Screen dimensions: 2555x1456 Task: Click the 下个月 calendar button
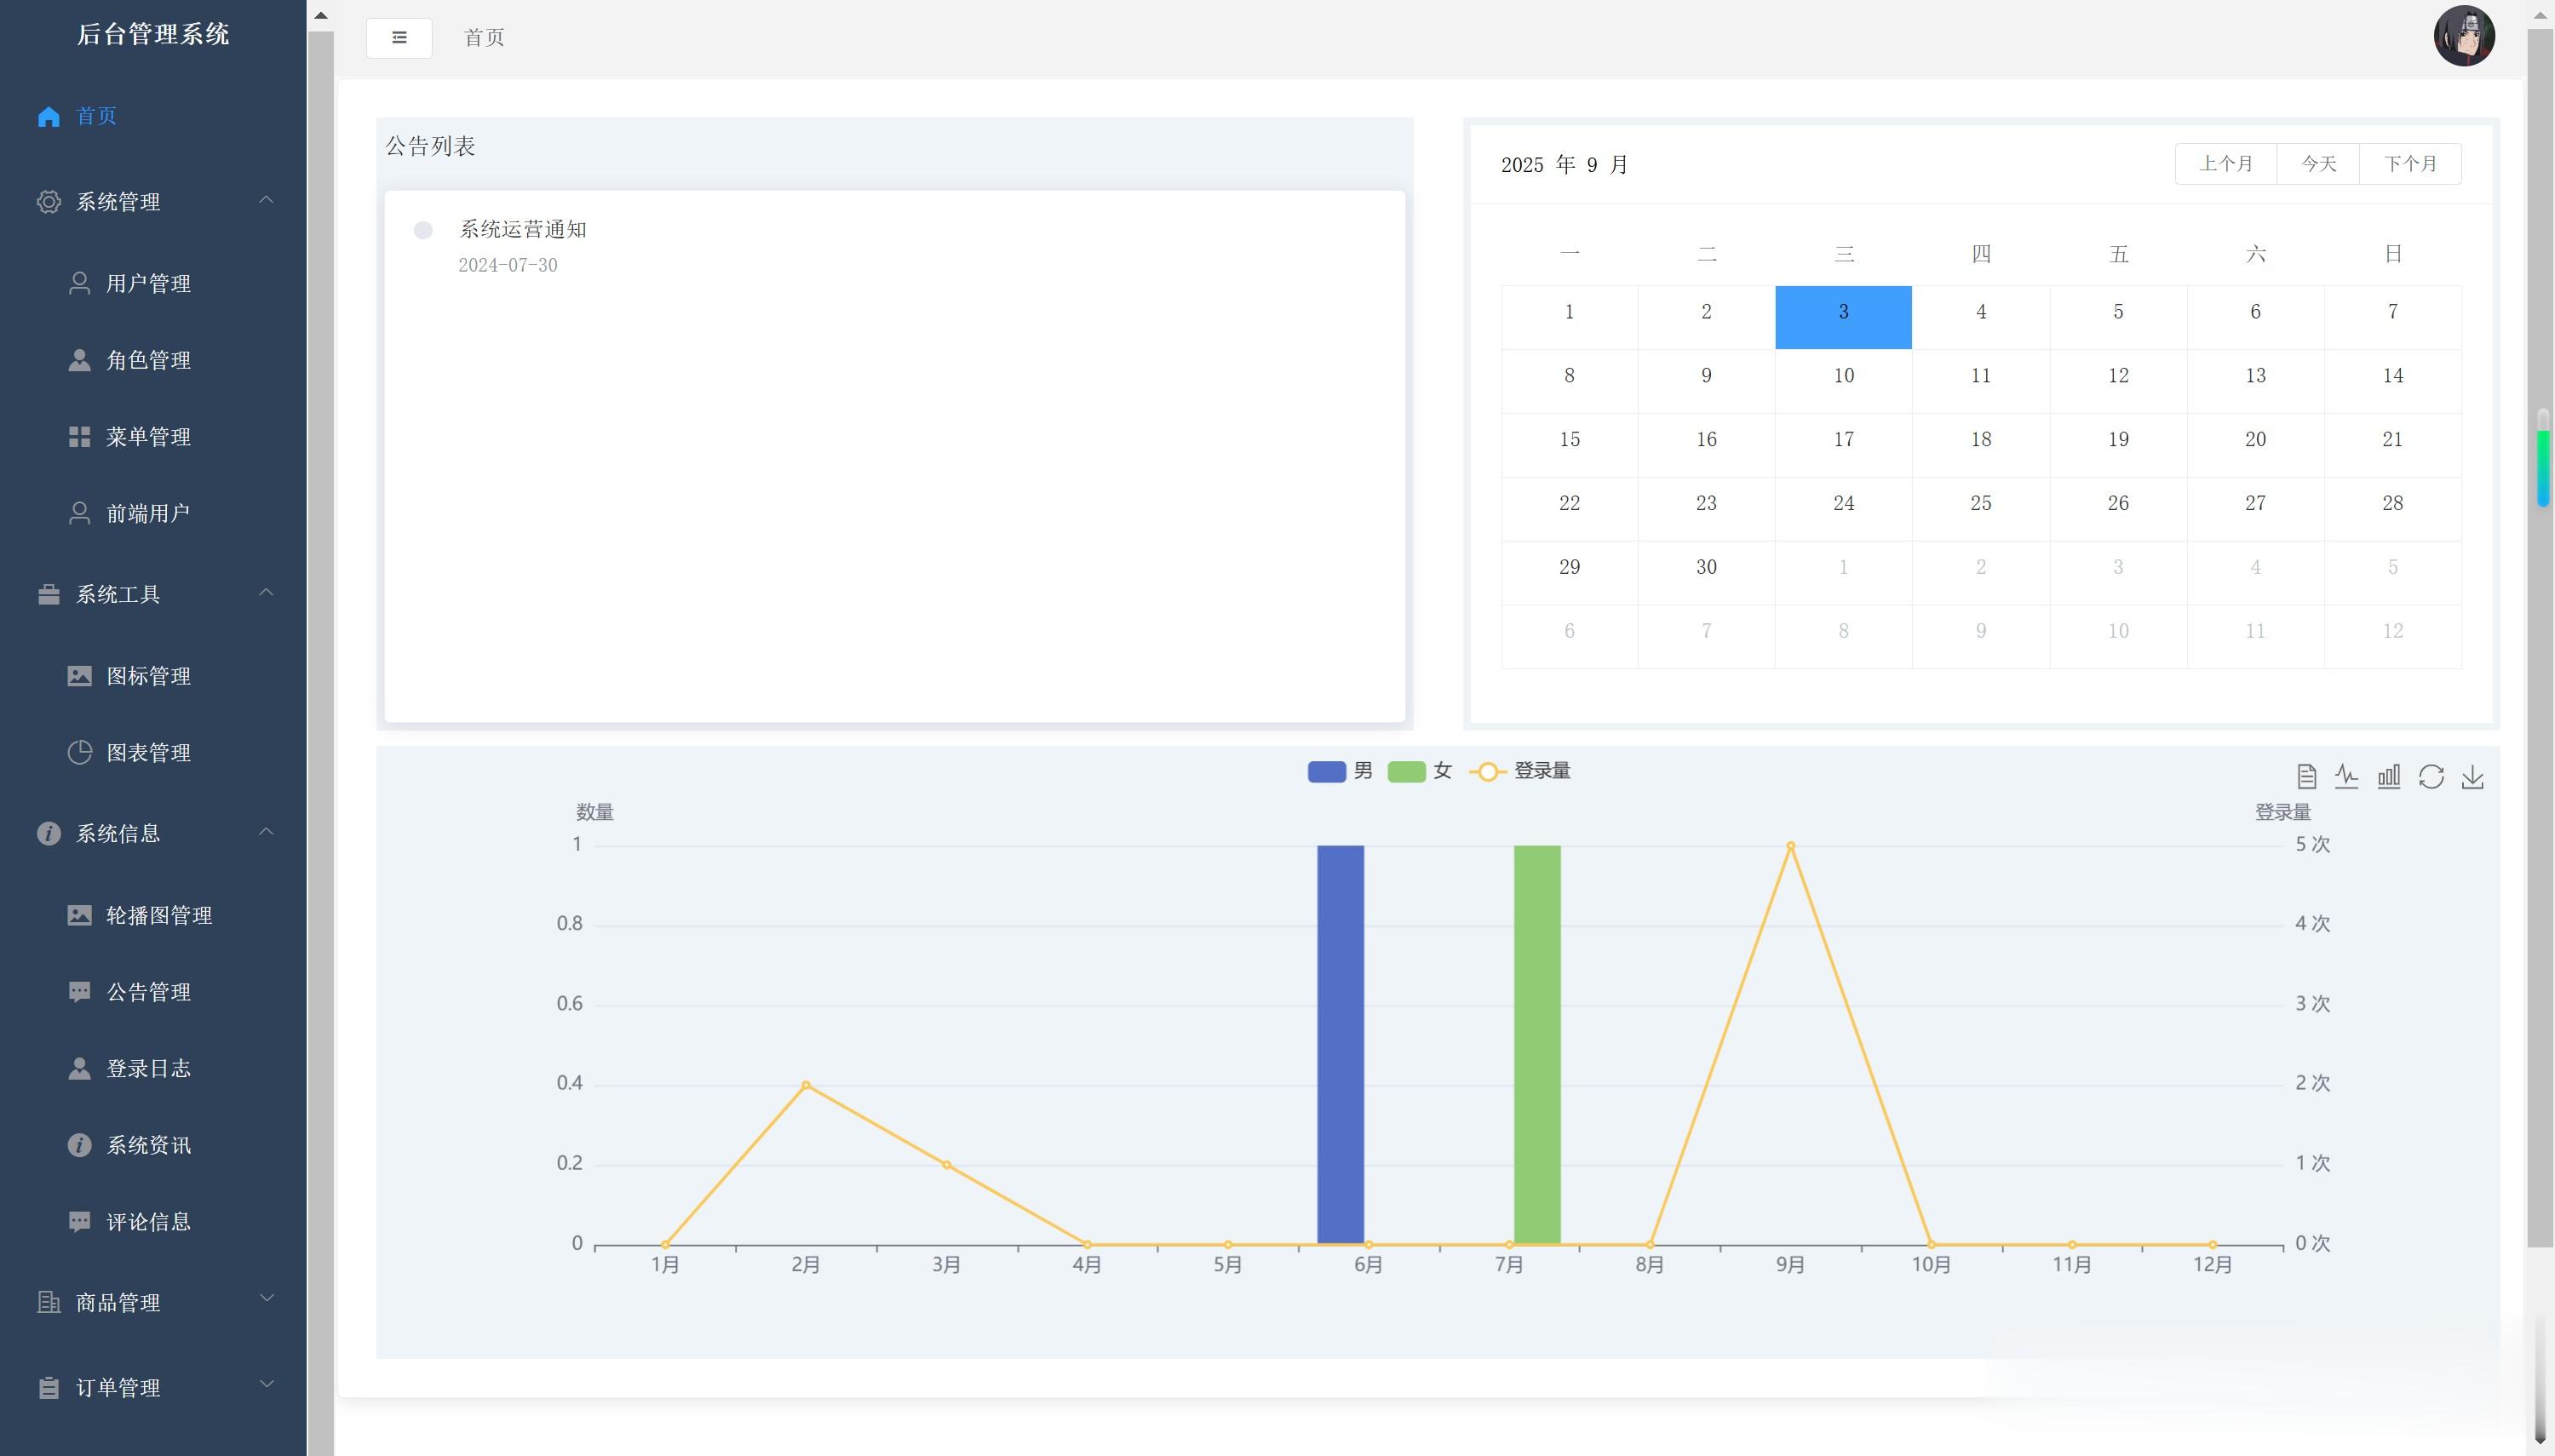(2410, 164)
